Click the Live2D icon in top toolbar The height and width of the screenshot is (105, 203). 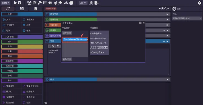coord(91,3)
